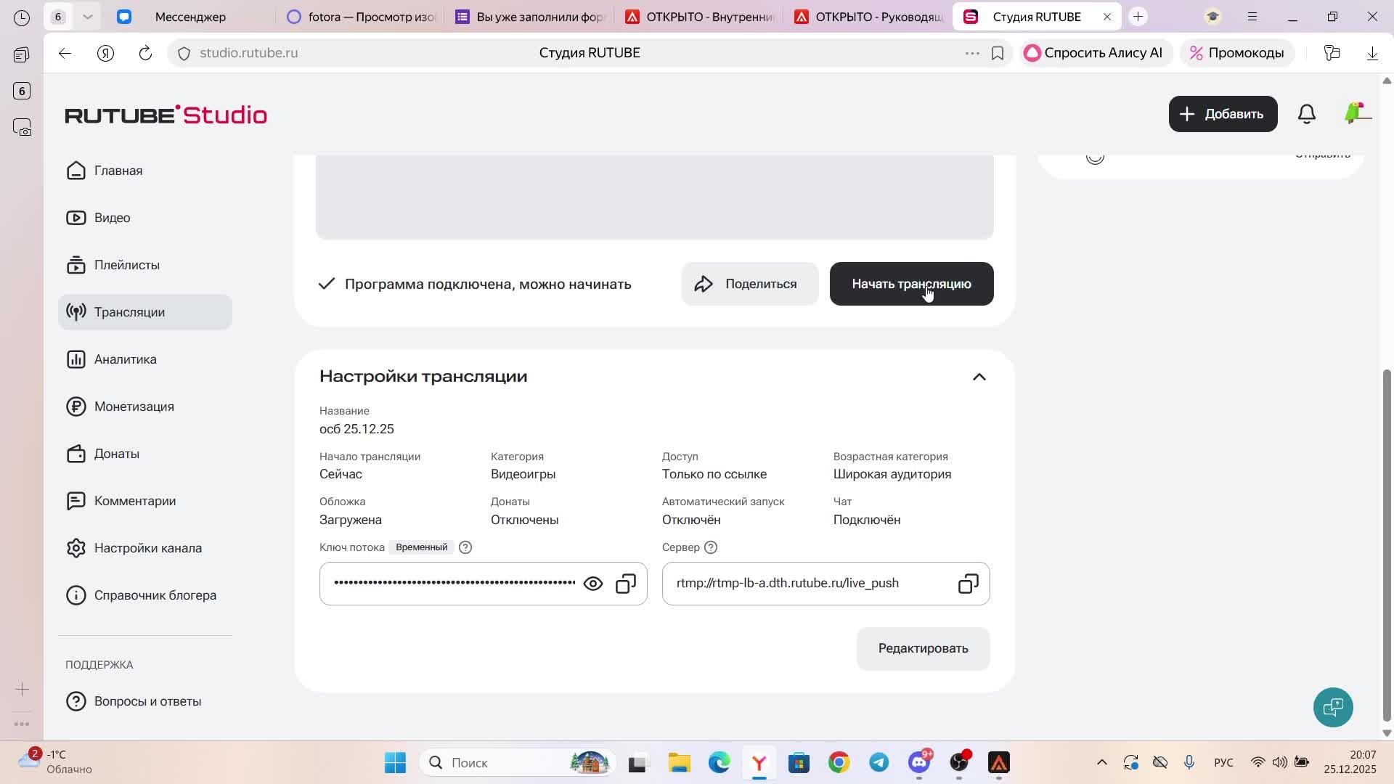Collapse the Настройки трансляции section
Screen dimensions: 1394x784
979,377
